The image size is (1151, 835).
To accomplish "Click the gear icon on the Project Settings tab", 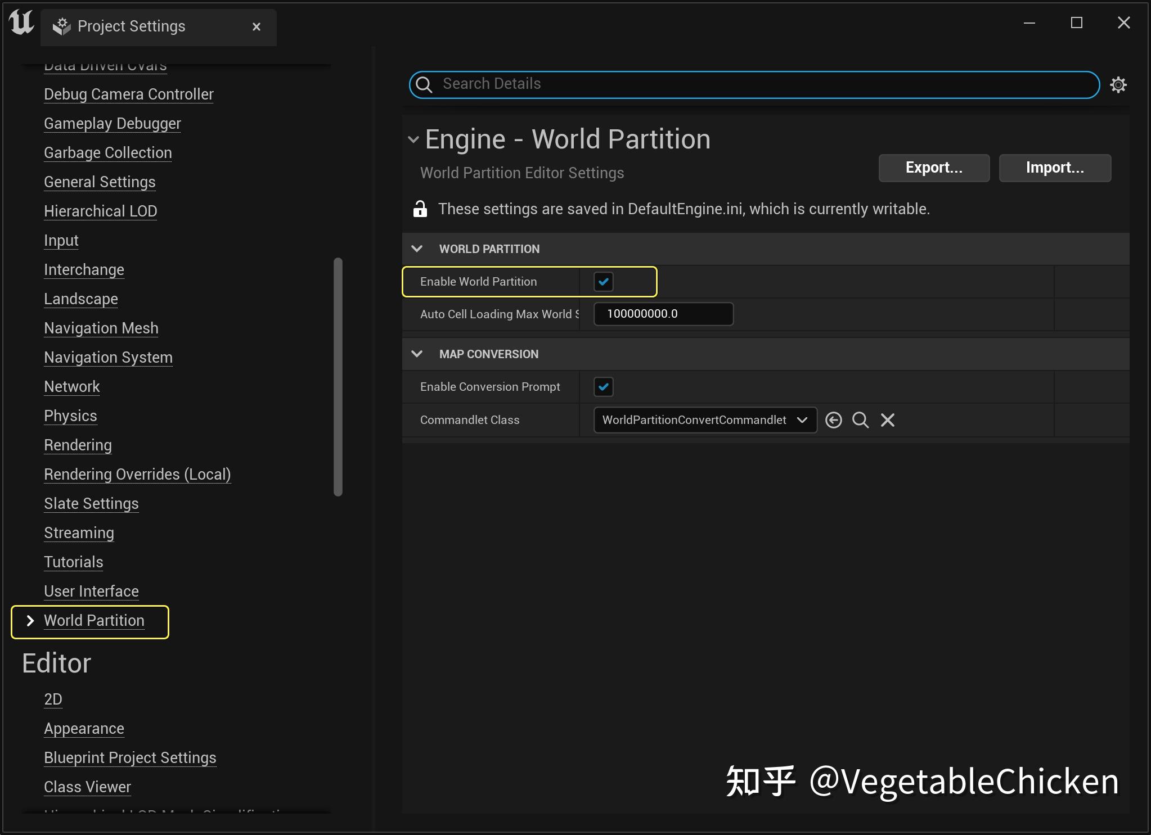I will 62,26.
